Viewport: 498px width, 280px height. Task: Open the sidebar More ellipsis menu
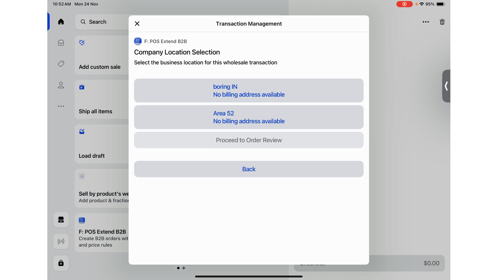pyautogui.click(x=61, y=106)
